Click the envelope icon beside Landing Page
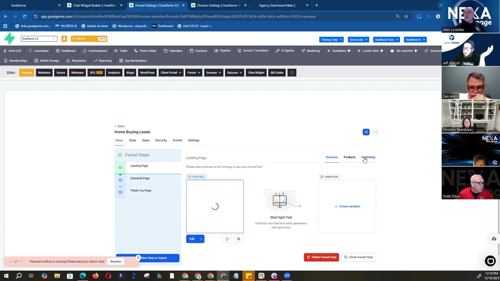The image size is (500, 281). coord(120,167)
